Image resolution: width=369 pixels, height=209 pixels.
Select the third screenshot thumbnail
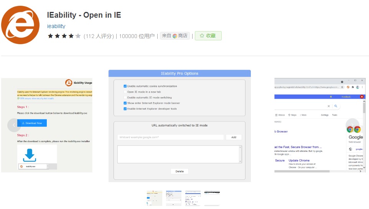coord(193,198)
